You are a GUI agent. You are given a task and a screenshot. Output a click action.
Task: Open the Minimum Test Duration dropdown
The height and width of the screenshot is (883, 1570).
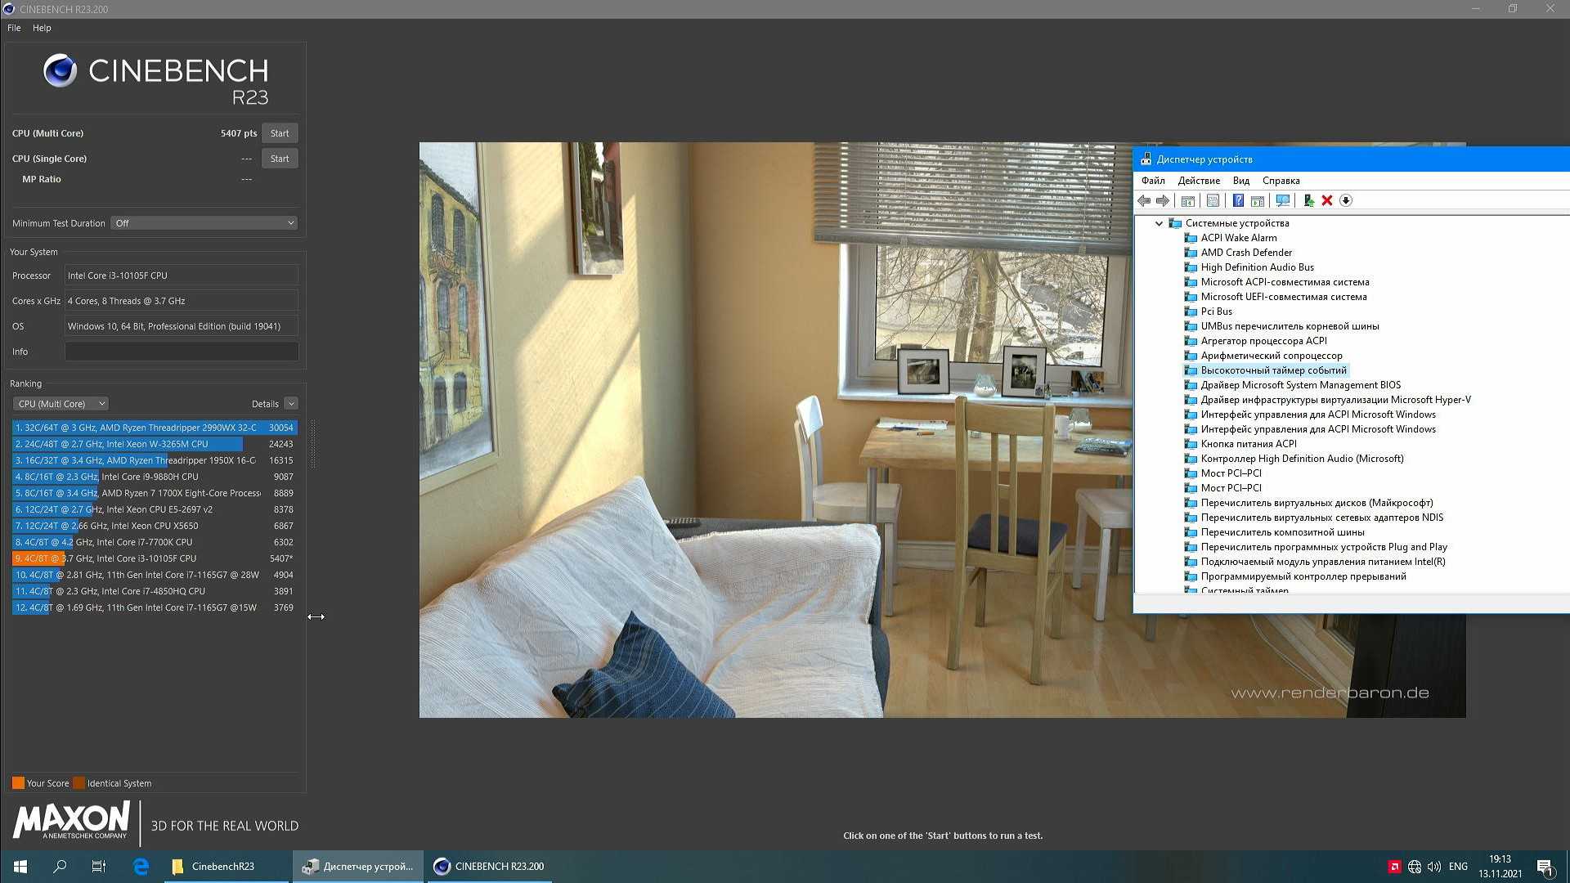coord(204,223)
